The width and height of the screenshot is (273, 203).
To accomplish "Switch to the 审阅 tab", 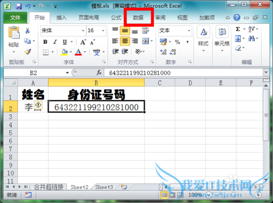I will tap(161, 18).
